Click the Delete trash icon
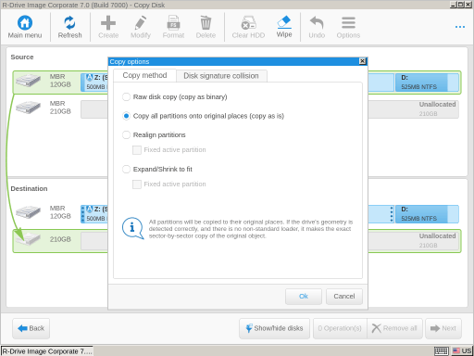 (x=206, y=23)
